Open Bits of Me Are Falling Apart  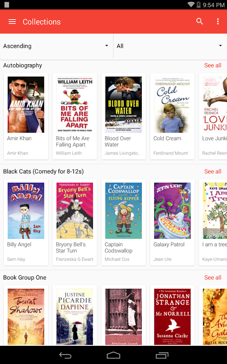click(x=75, y=116)
